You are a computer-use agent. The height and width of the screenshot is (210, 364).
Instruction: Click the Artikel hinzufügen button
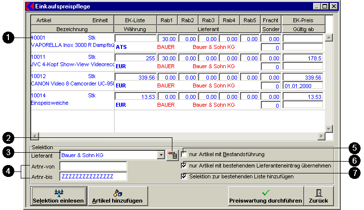coord(117,196)
